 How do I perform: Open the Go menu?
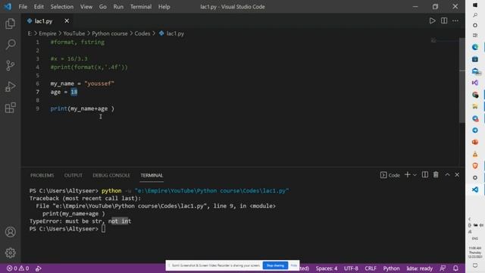103,7
